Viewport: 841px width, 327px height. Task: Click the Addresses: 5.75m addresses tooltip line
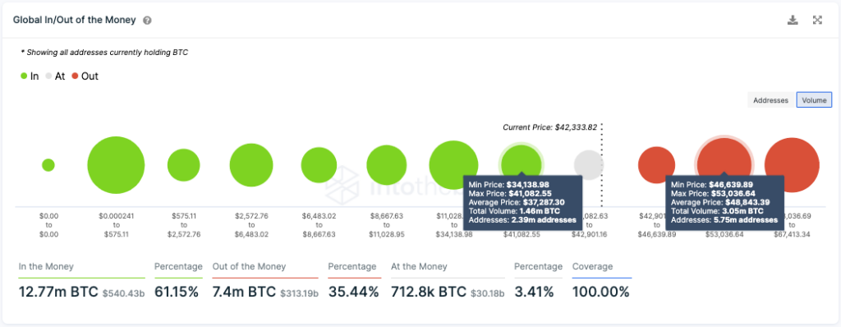[724, 219]
